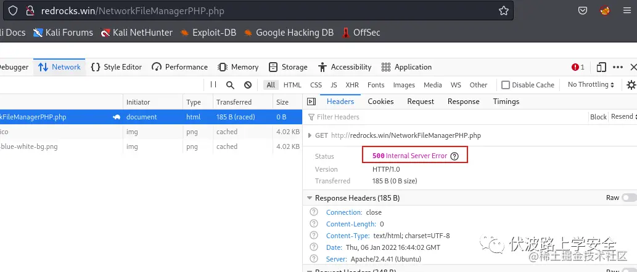Pause network recording

[213, 84]
